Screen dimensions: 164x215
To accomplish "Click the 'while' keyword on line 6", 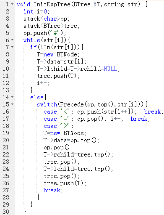I will (32, 40).
